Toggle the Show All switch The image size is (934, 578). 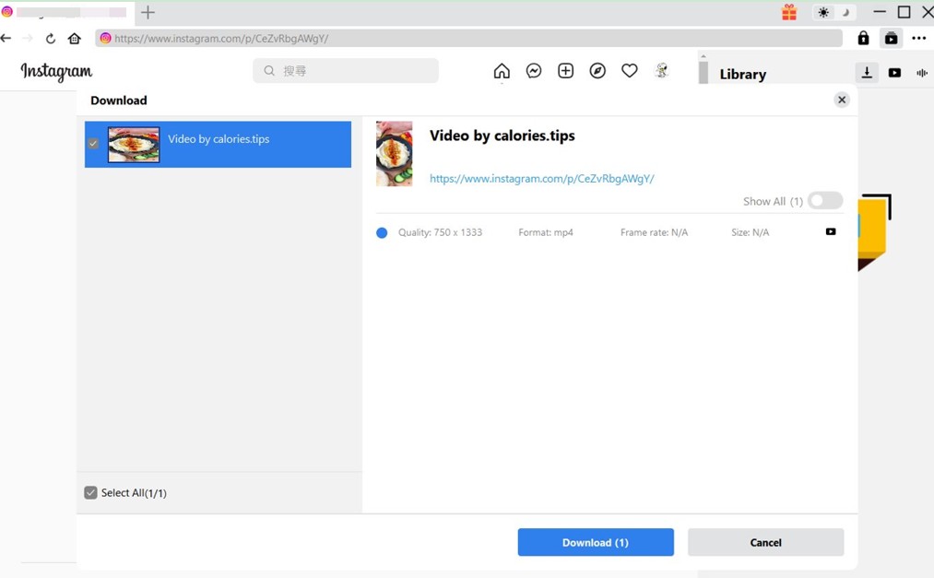coord(824,201)
